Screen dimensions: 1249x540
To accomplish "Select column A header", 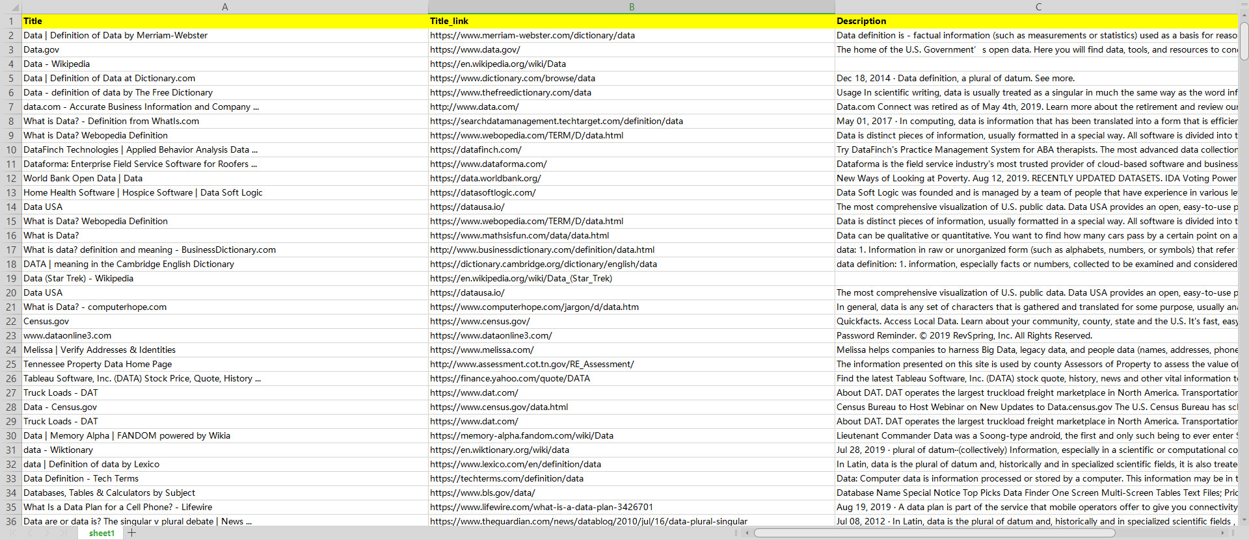I will pos(225,7).
